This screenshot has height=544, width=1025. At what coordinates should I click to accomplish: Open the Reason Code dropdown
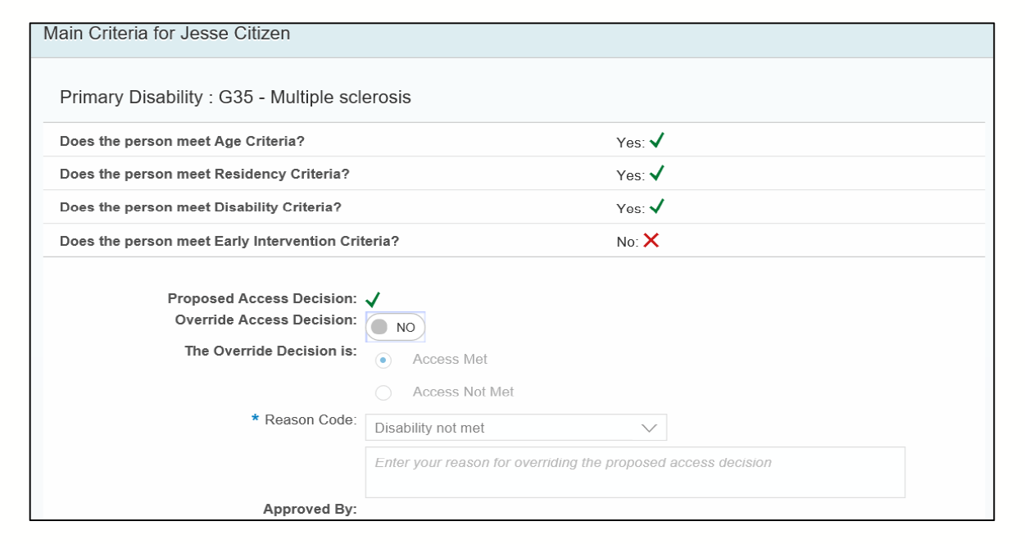pos(515,428)
